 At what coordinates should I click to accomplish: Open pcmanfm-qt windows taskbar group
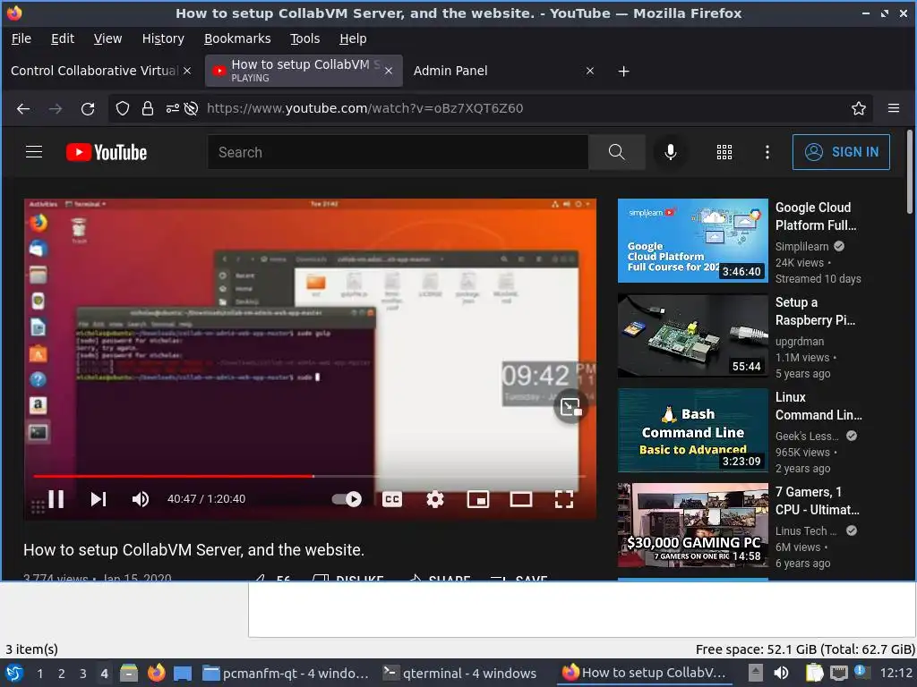[x=286, y=673]
